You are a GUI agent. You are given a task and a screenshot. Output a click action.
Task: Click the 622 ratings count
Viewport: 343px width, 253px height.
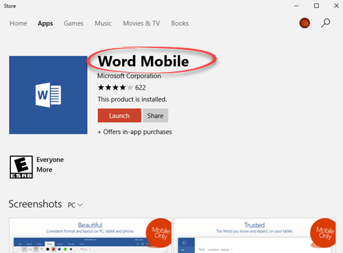coord(141,88)
